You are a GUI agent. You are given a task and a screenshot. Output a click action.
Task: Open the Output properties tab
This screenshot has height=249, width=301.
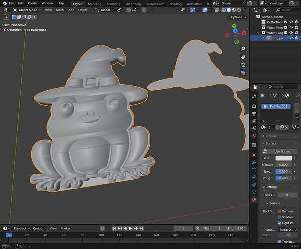[254, 114]
